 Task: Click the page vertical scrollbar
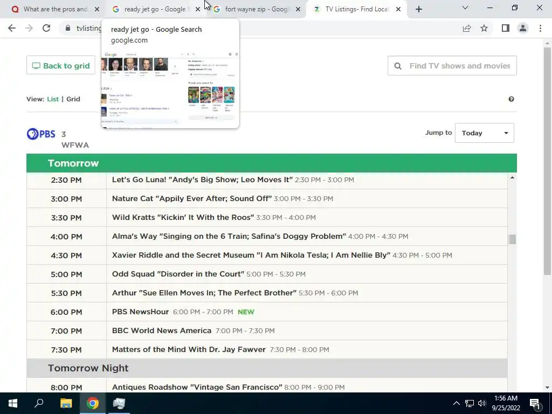547,160
